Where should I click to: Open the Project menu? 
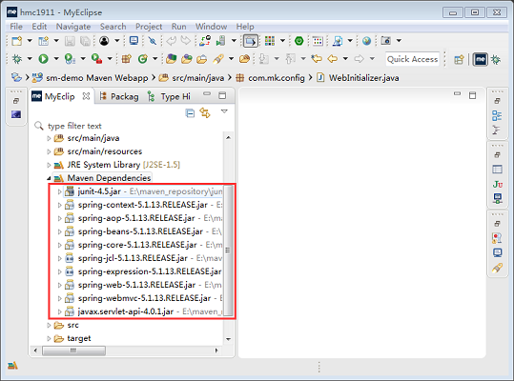coord(149,27)
